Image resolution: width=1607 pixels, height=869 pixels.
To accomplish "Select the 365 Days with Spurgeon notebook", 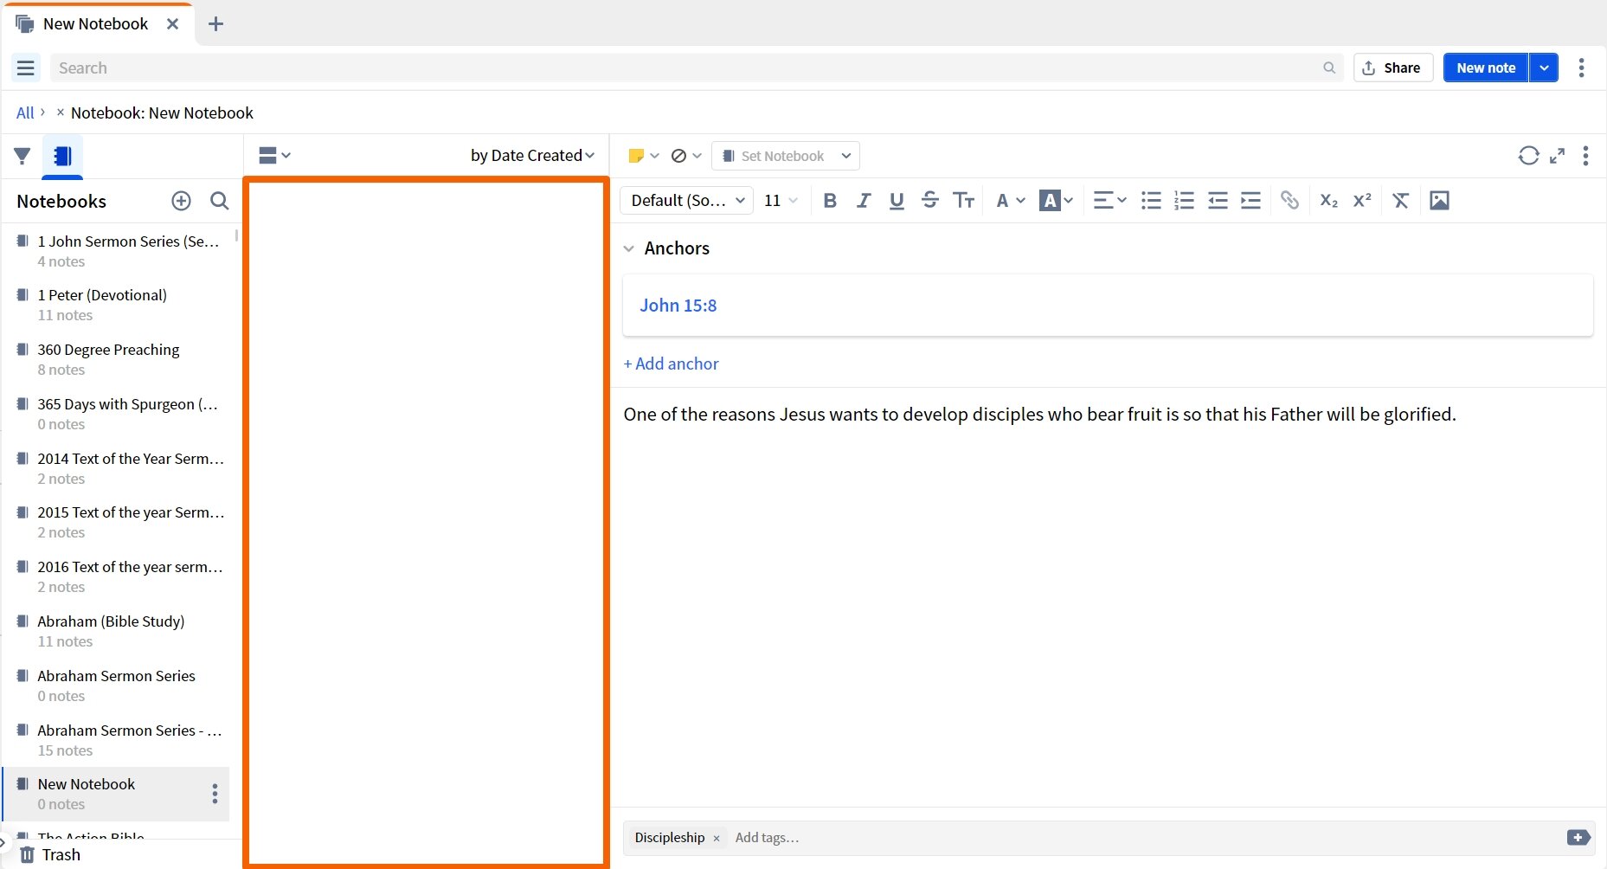I will click(118, 414).
